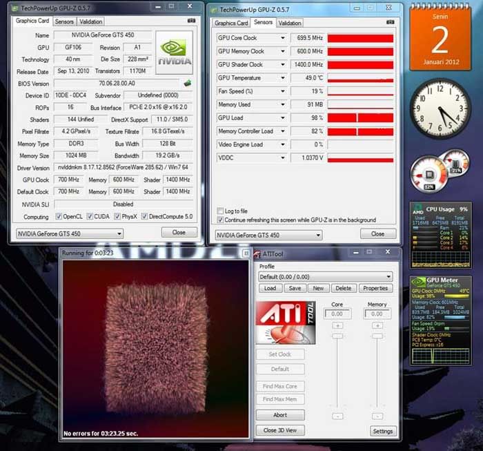This screenshot has width=483, height=451.
Task: Close the 3D view window via its corner icon
Action: (246, 253)
